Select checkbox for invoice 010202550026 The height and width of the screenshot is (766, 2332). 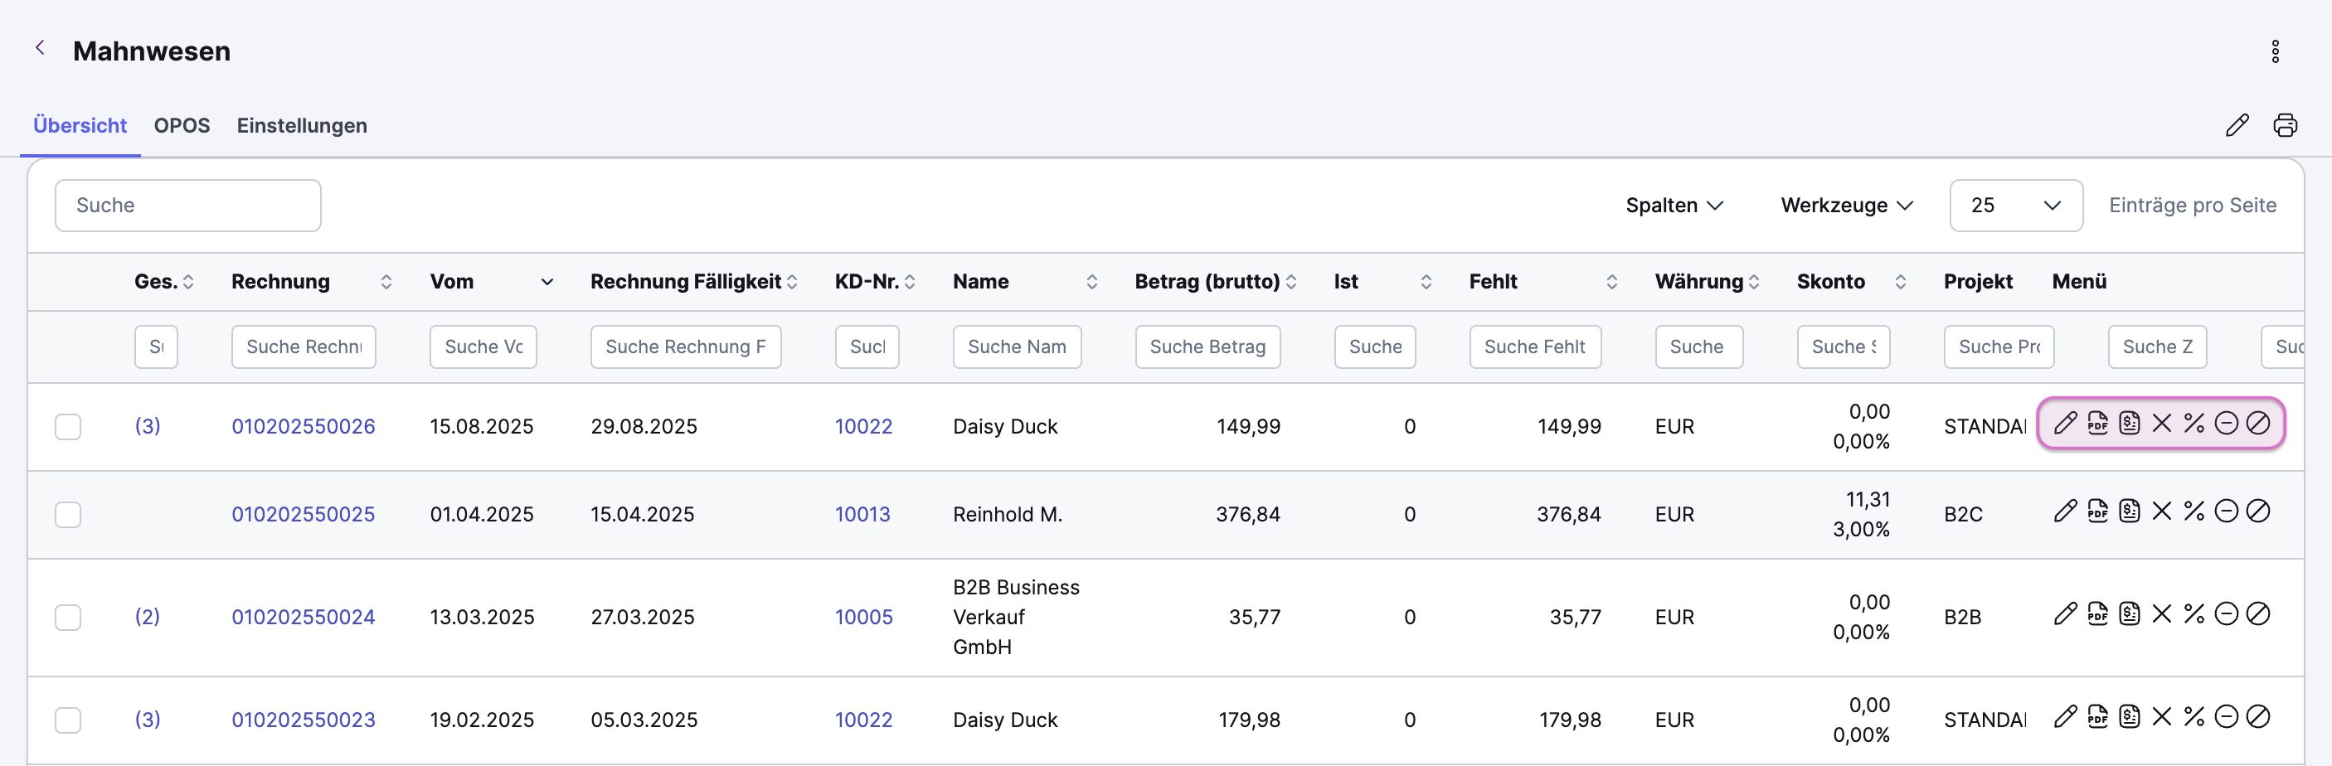pos(68,426)
